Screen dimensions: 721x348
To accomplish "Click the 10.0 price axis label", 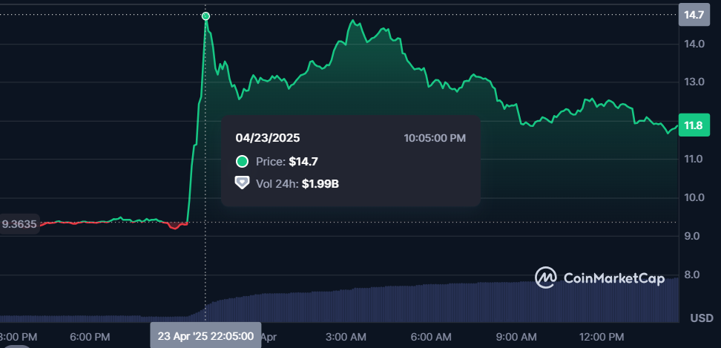I will coord(694,197).
